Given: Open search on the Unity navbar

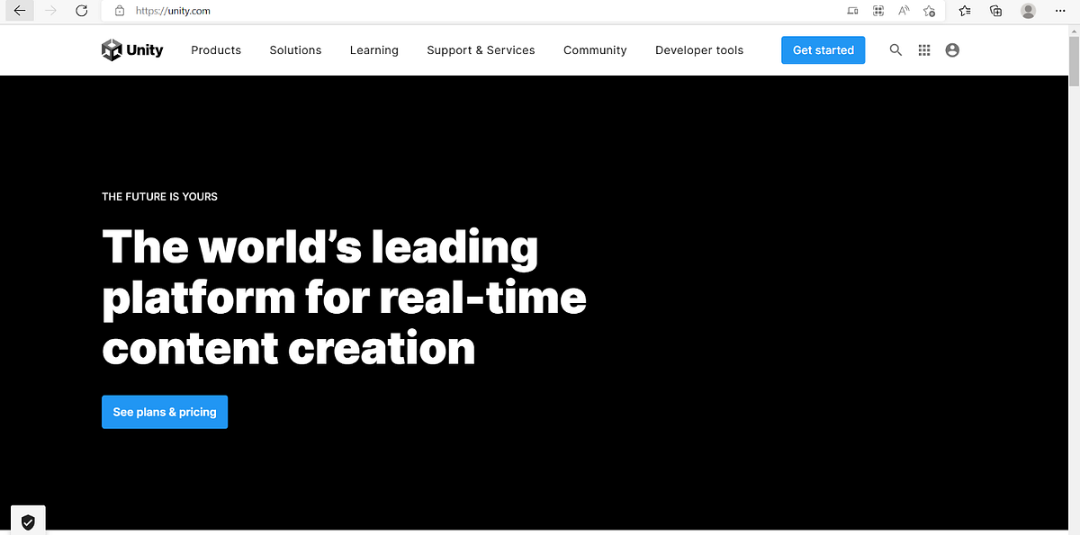Looking at the screenshot, I should point(895,50).
